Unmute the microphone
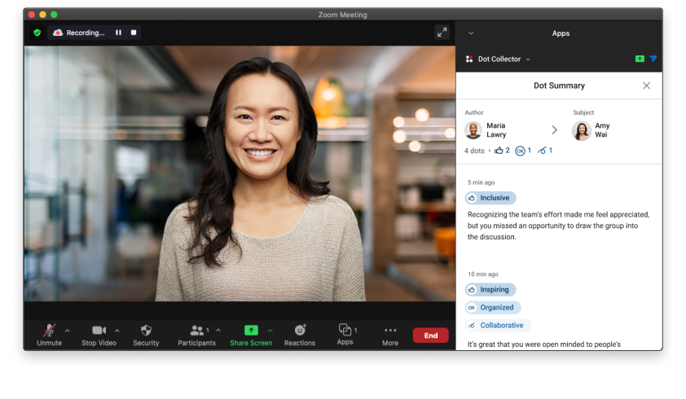The image size is (686, 399). tap(49, 335)
